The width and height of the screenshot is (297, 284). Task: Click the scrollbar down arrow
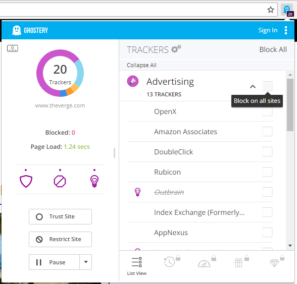click(290, 246)
